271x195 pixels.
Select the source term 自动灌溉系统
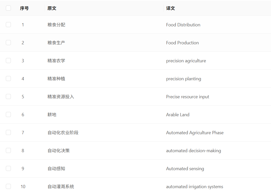tap(61, 187)
